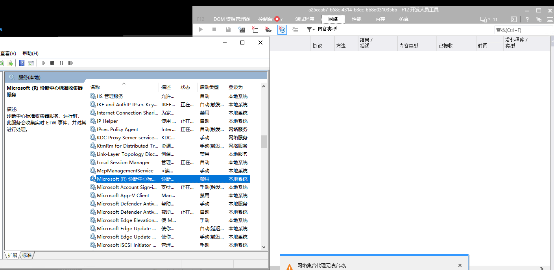Sort services by 名称 column
The height and width of the screenshot is (270, 554).
124,87
